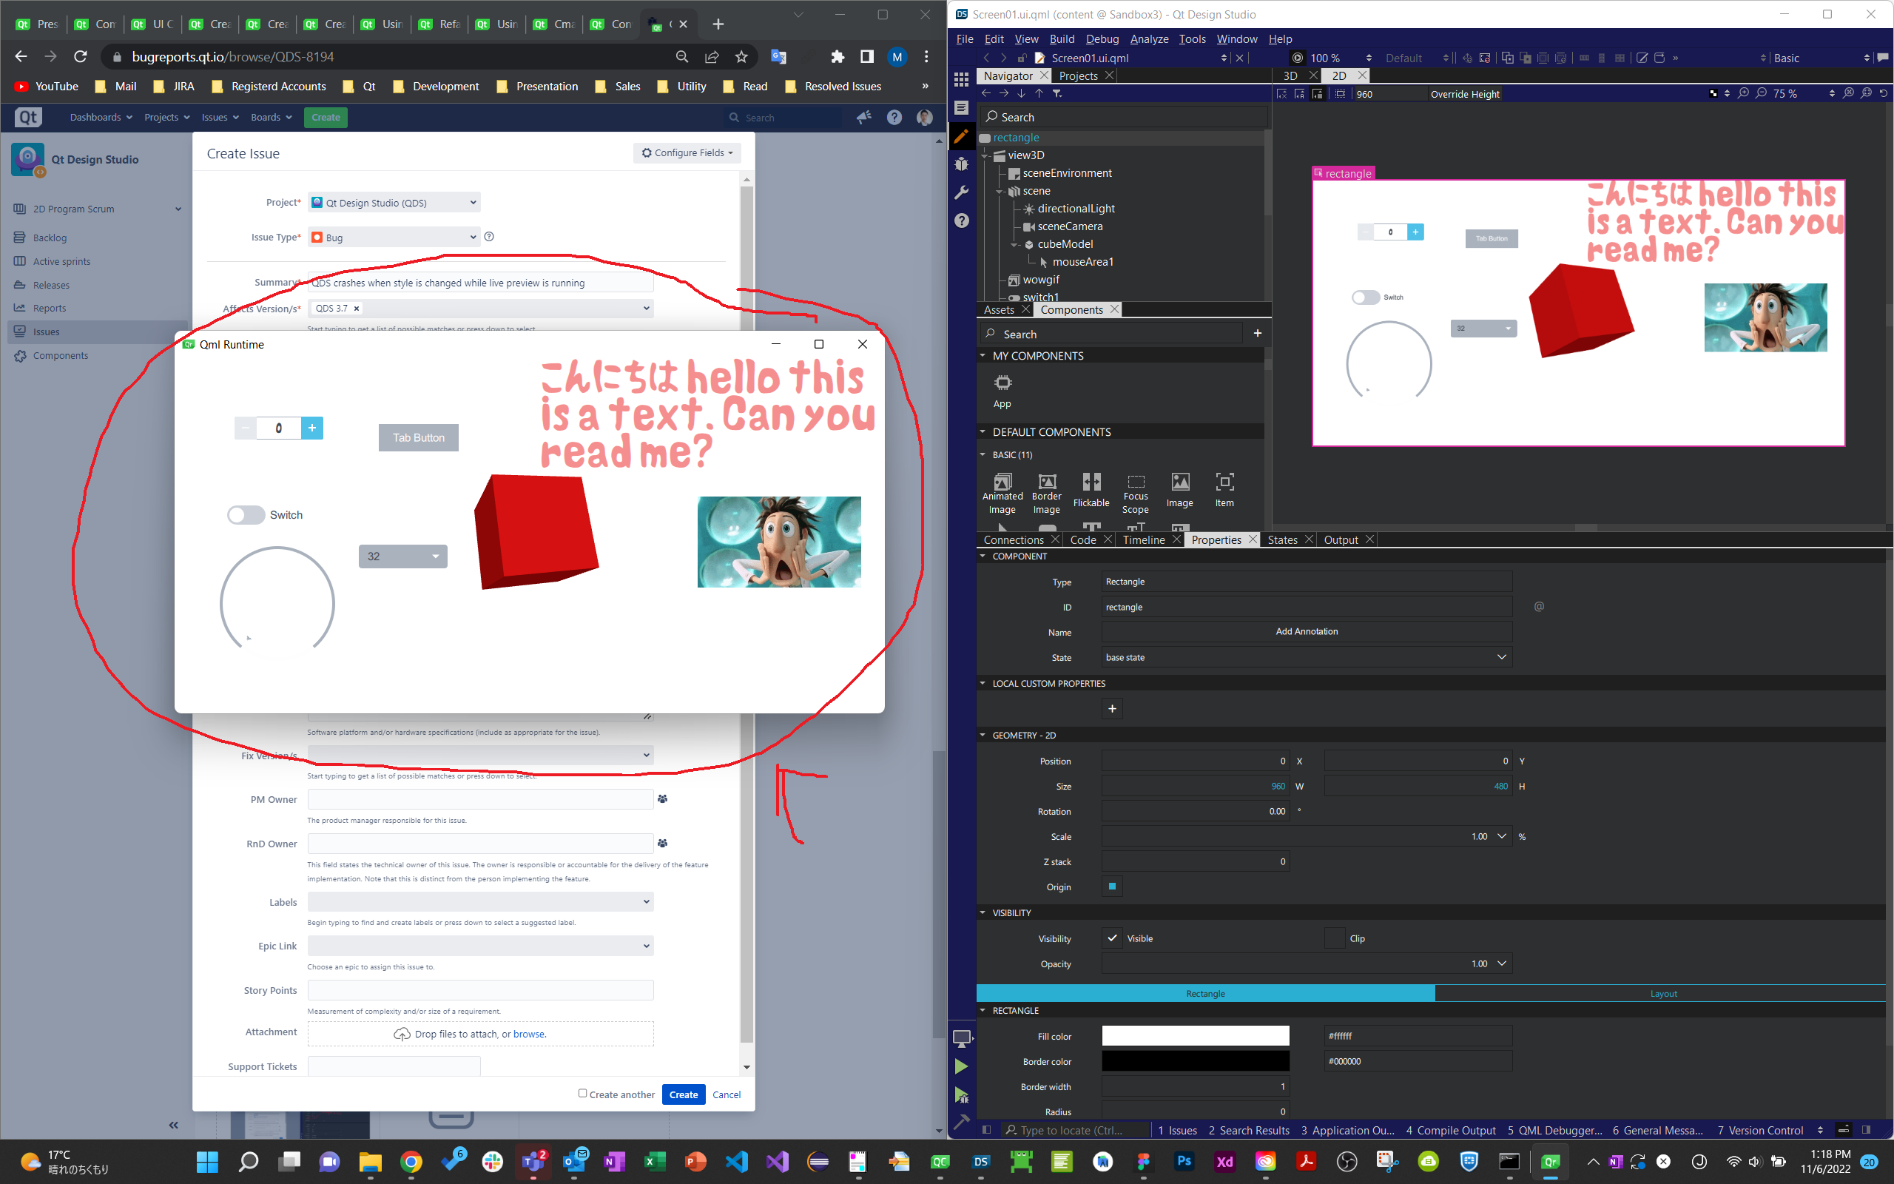Click the green Run project button

click(x=961, y=1066)
